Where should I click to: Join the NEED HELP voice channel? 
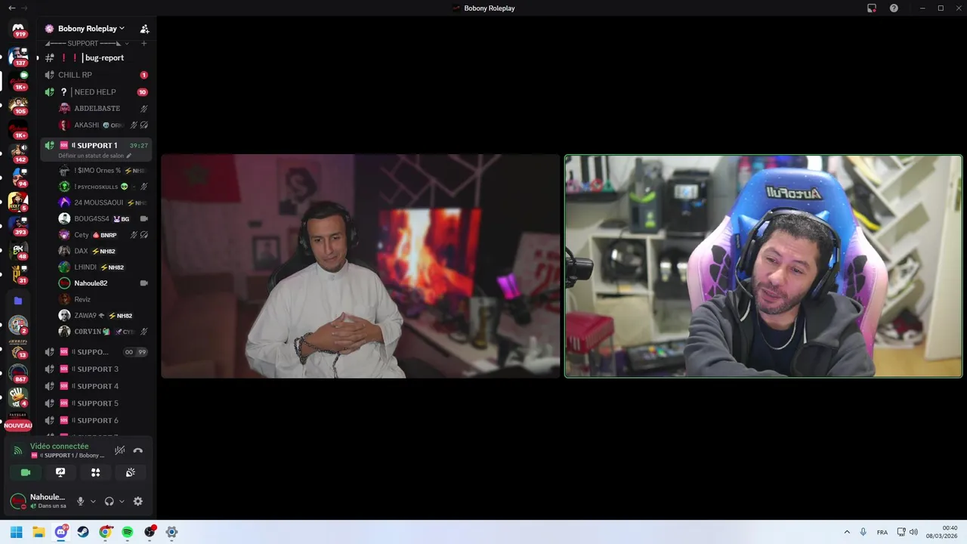[96, 92]
